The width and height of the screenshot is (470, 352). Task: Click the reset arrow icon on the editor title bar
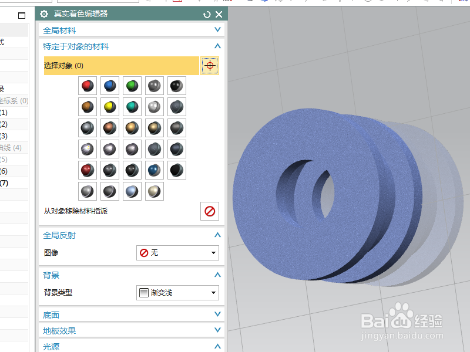(206, 14)
